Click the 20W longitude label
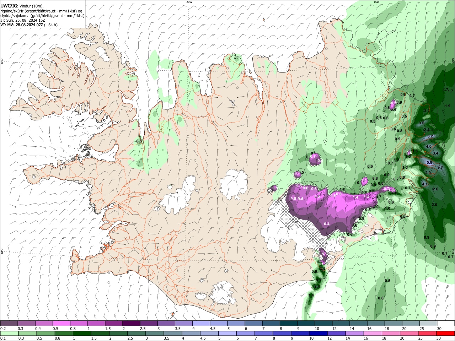 [189, 2]
